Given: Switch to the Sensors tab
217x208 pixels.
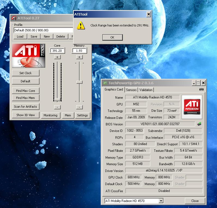Looking at the screenshot, I should pos(131,90).
